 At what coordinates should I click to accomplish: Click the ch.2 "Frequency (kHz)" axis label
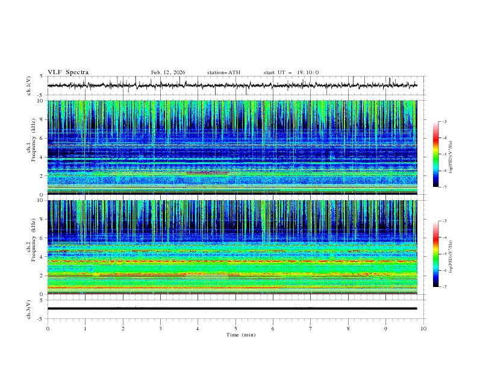tap(34, 240)
